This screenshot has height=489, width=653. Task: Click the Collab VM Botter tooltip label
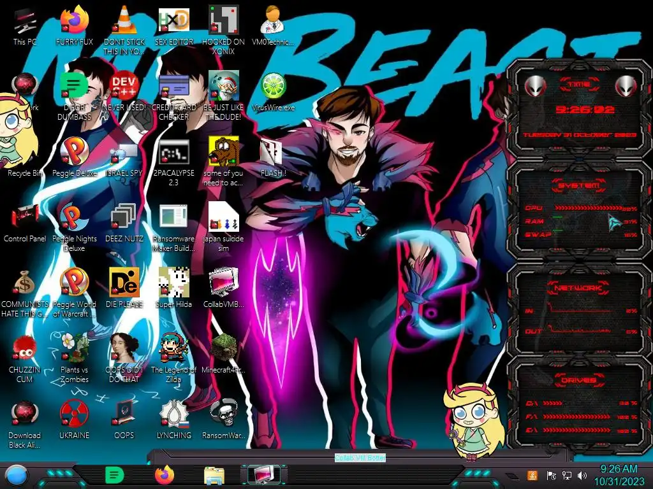(x=360, y=457)
